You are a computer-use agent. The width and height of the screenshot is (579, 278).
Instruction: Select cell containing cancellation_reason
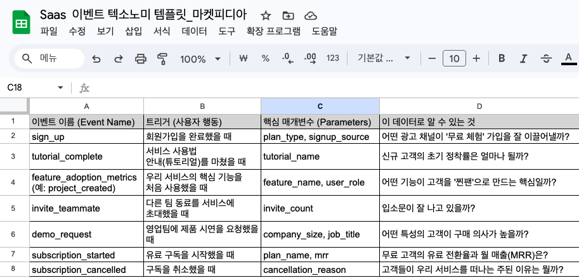320,270
